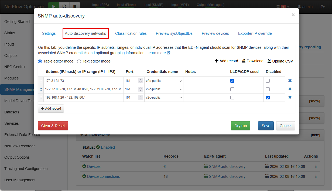This screenshot has width=332, height=191.
Task: Remove the 192.168.1.20 range record
Action: [x=290, y=97]
